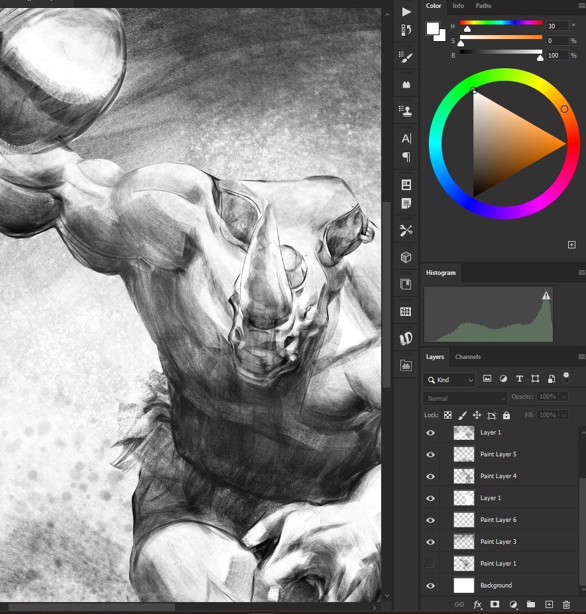This screenshot has height=614, width=586.
Task: Switch to the Info tab
Action: coord(458,6)
